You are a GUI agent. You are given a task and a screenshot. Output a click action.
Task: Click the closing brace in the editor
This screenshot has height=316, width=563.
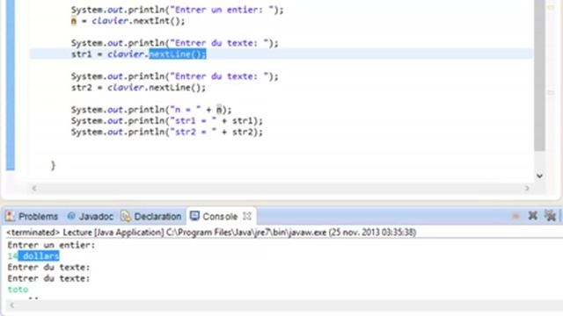coord(53,165)
